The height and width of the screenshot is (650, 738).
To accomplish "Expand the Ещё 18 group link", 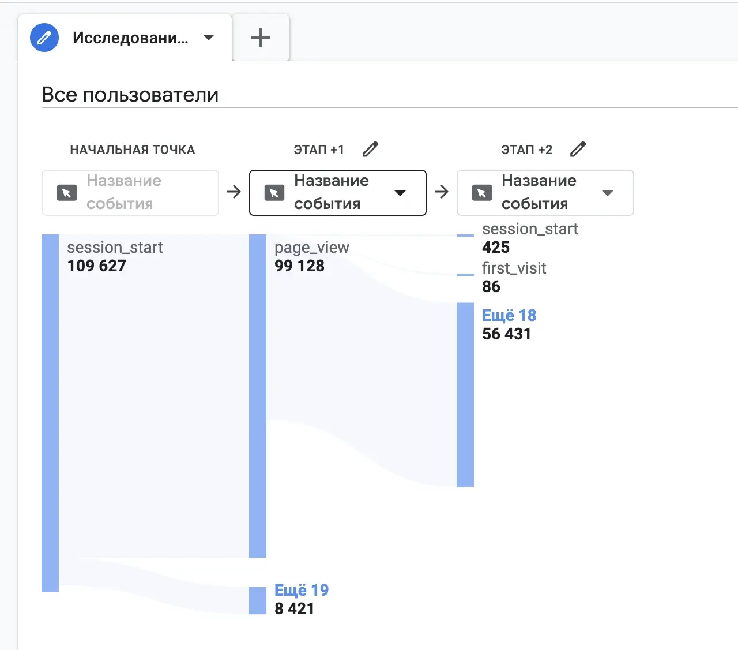I will click(509, 315).
